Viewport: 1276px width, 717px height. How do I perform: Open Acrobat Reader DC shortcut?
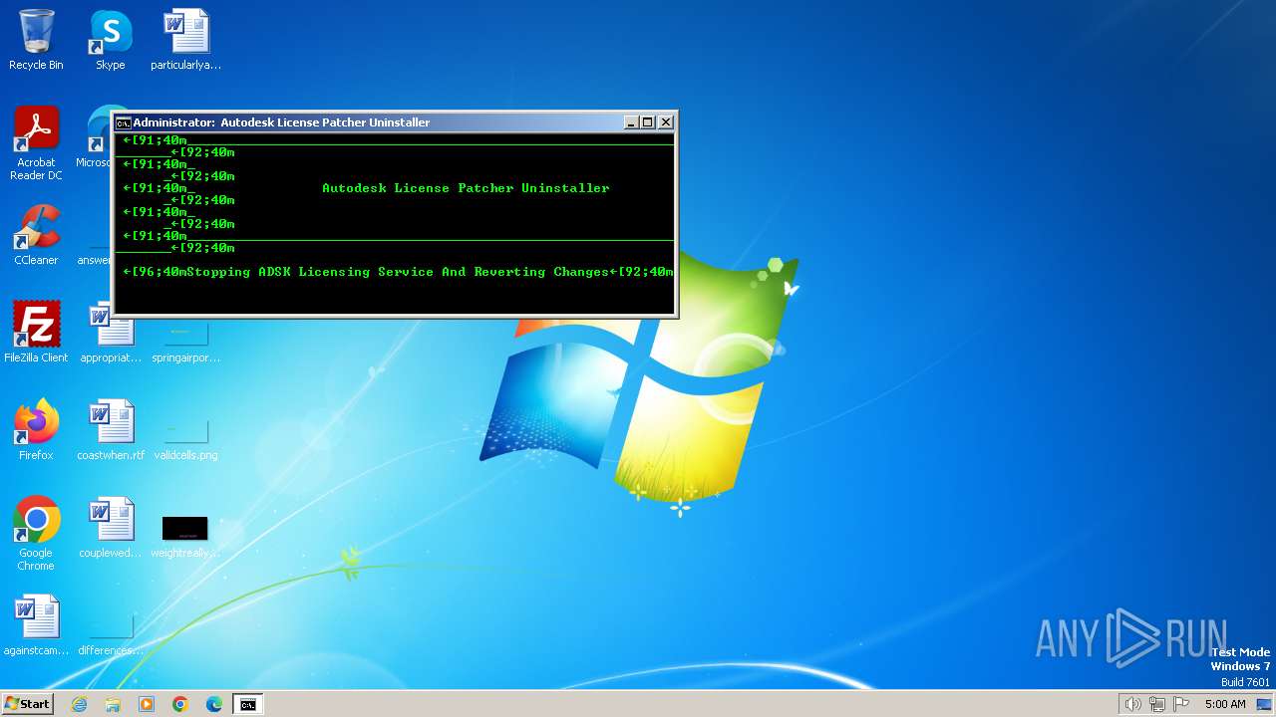36,143
